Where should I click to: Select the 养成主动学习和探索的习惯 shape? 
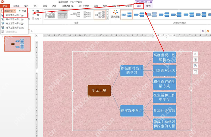click(x=165, y=124)
